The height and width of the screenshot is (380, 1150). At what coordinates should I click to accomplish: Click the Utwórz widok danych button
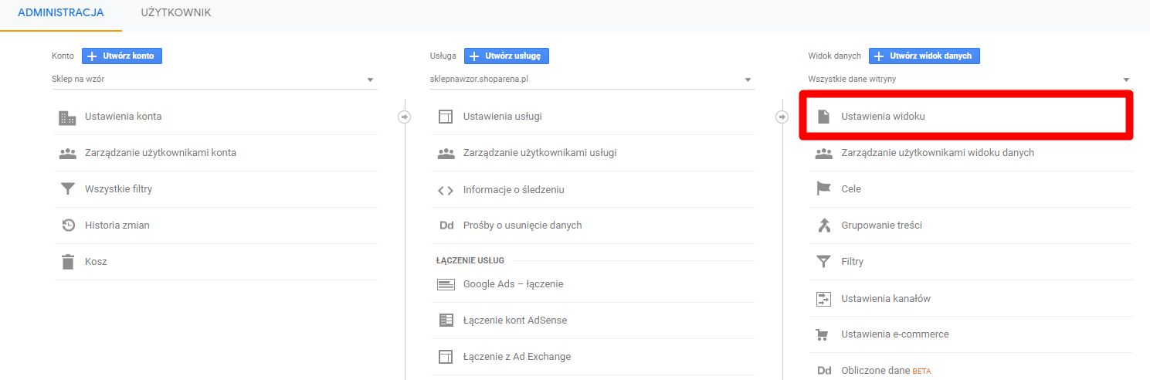coord(924,56)
